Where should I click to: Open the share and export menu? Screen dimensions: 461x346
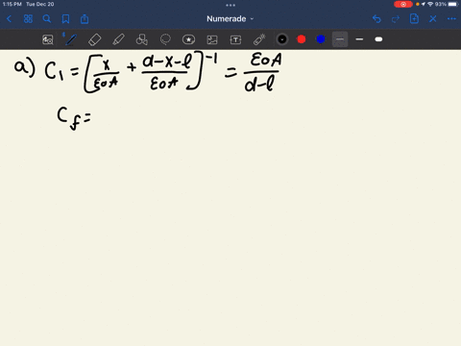(x=85, y=19)
